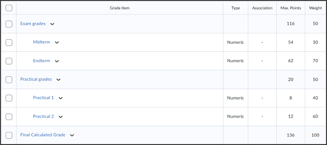This screenshot has height=145, width=327.
Task: Open the Final Calculated Grade chevron menu
Action: pos(72,135)
